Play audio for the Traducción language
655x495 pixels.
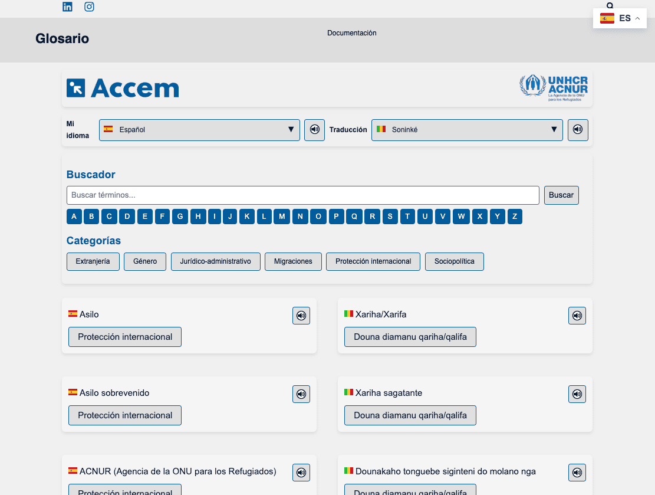578,130
